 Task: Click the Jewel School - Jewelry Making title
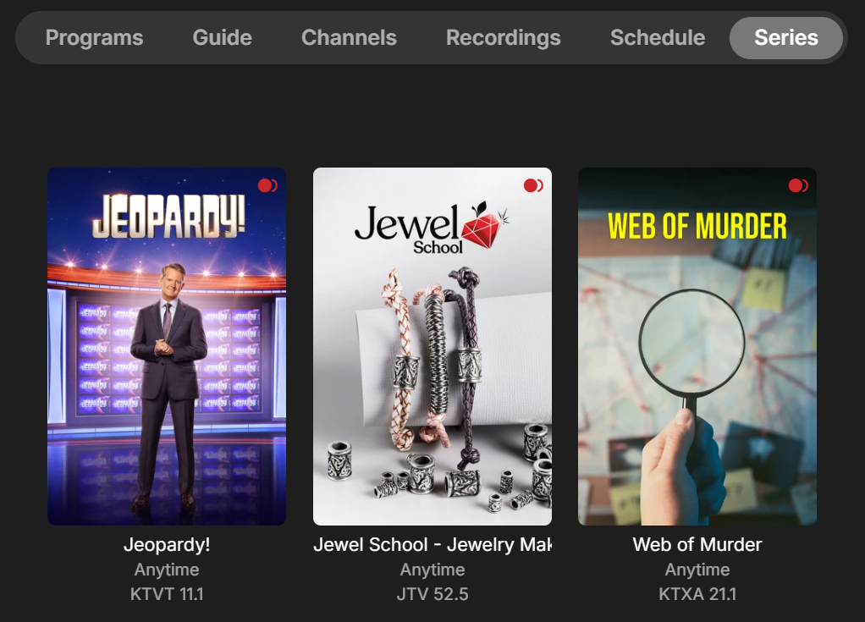coord(432,545)
